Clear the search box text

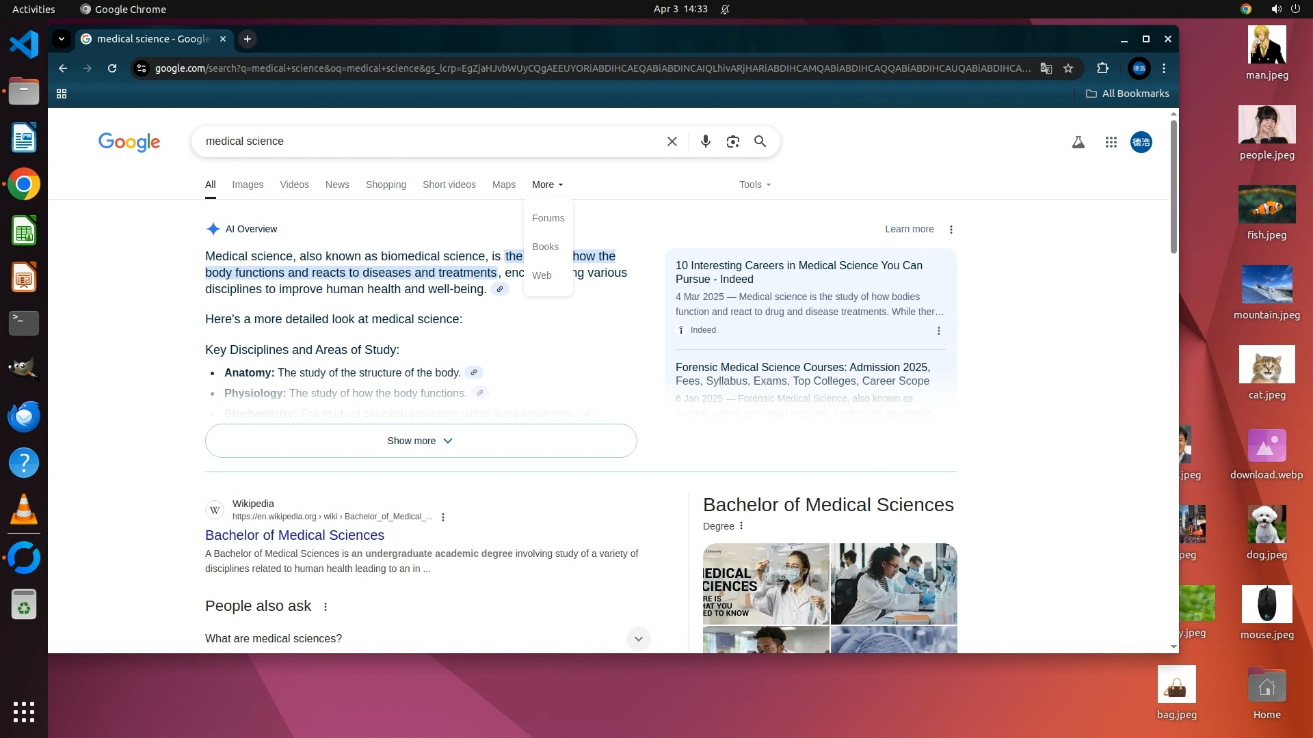[x=672, y=141]
